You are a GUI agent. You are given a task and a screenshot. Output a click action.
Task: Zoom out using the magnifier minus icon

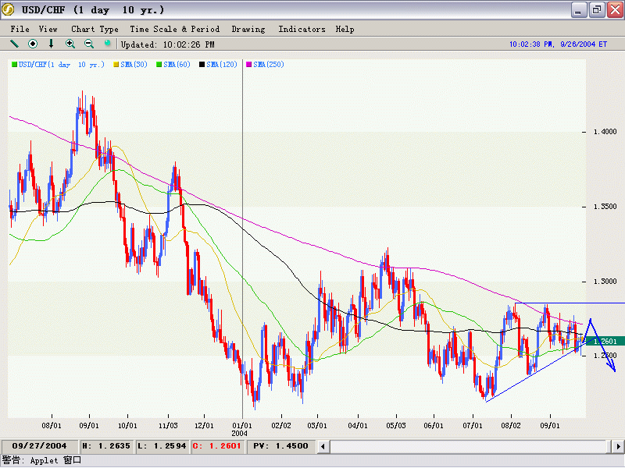(x=89, y=44)
